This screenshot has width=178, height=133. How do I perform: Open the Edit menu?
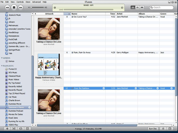[x=7, y=2]
